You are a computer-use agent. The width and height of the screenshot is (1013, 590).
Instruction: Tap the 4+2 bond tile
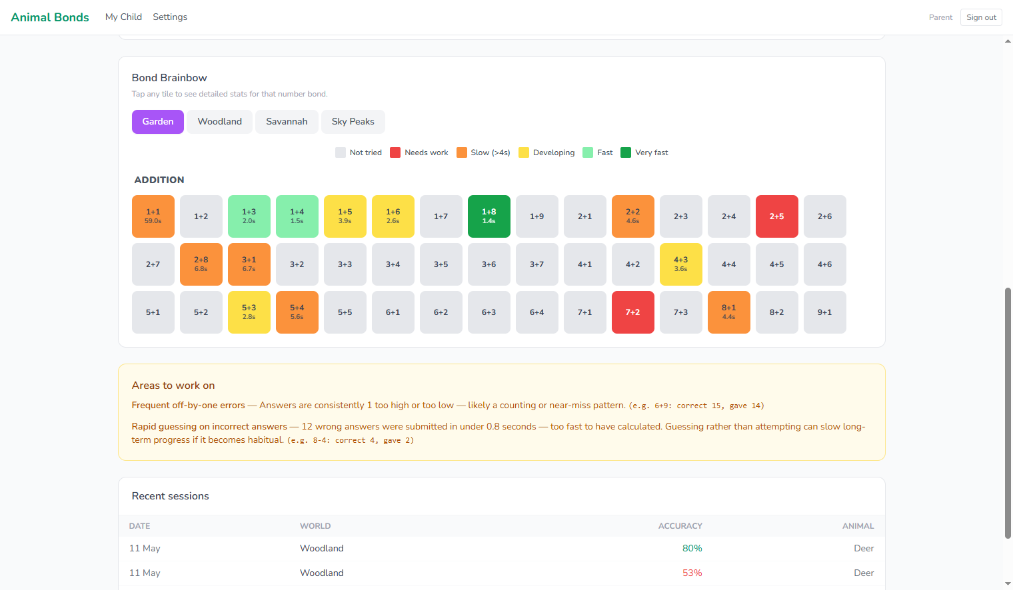pos(633,264)
